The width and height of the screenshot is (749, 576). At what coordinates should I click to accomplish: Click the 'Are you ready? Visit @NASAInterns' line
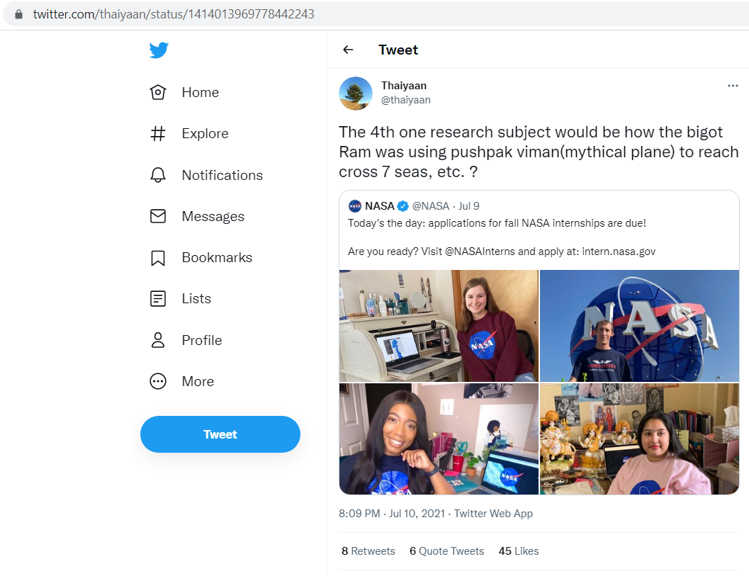click(502, 252)
